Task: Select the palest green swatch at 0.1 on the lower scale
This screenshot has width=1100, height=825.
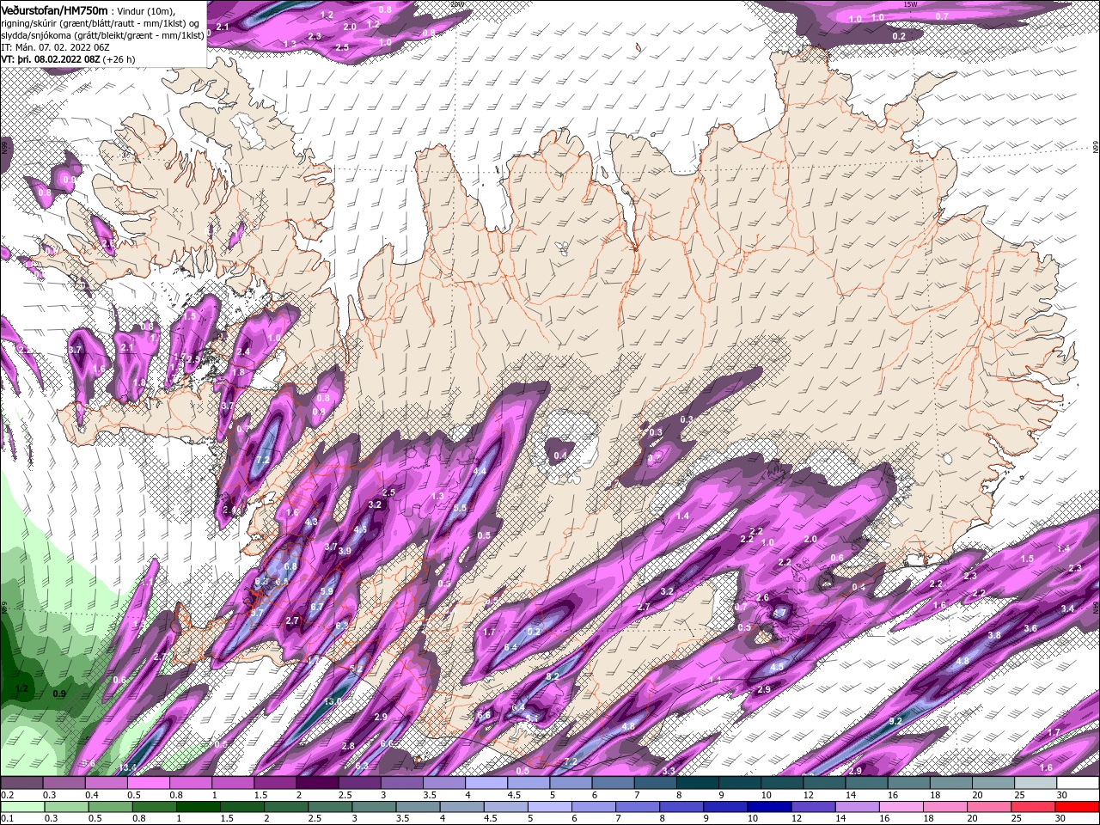Action: click(21, 807)
